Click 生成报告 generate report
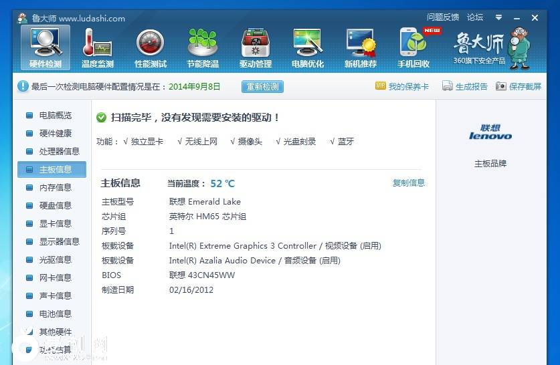 [466, 87]
